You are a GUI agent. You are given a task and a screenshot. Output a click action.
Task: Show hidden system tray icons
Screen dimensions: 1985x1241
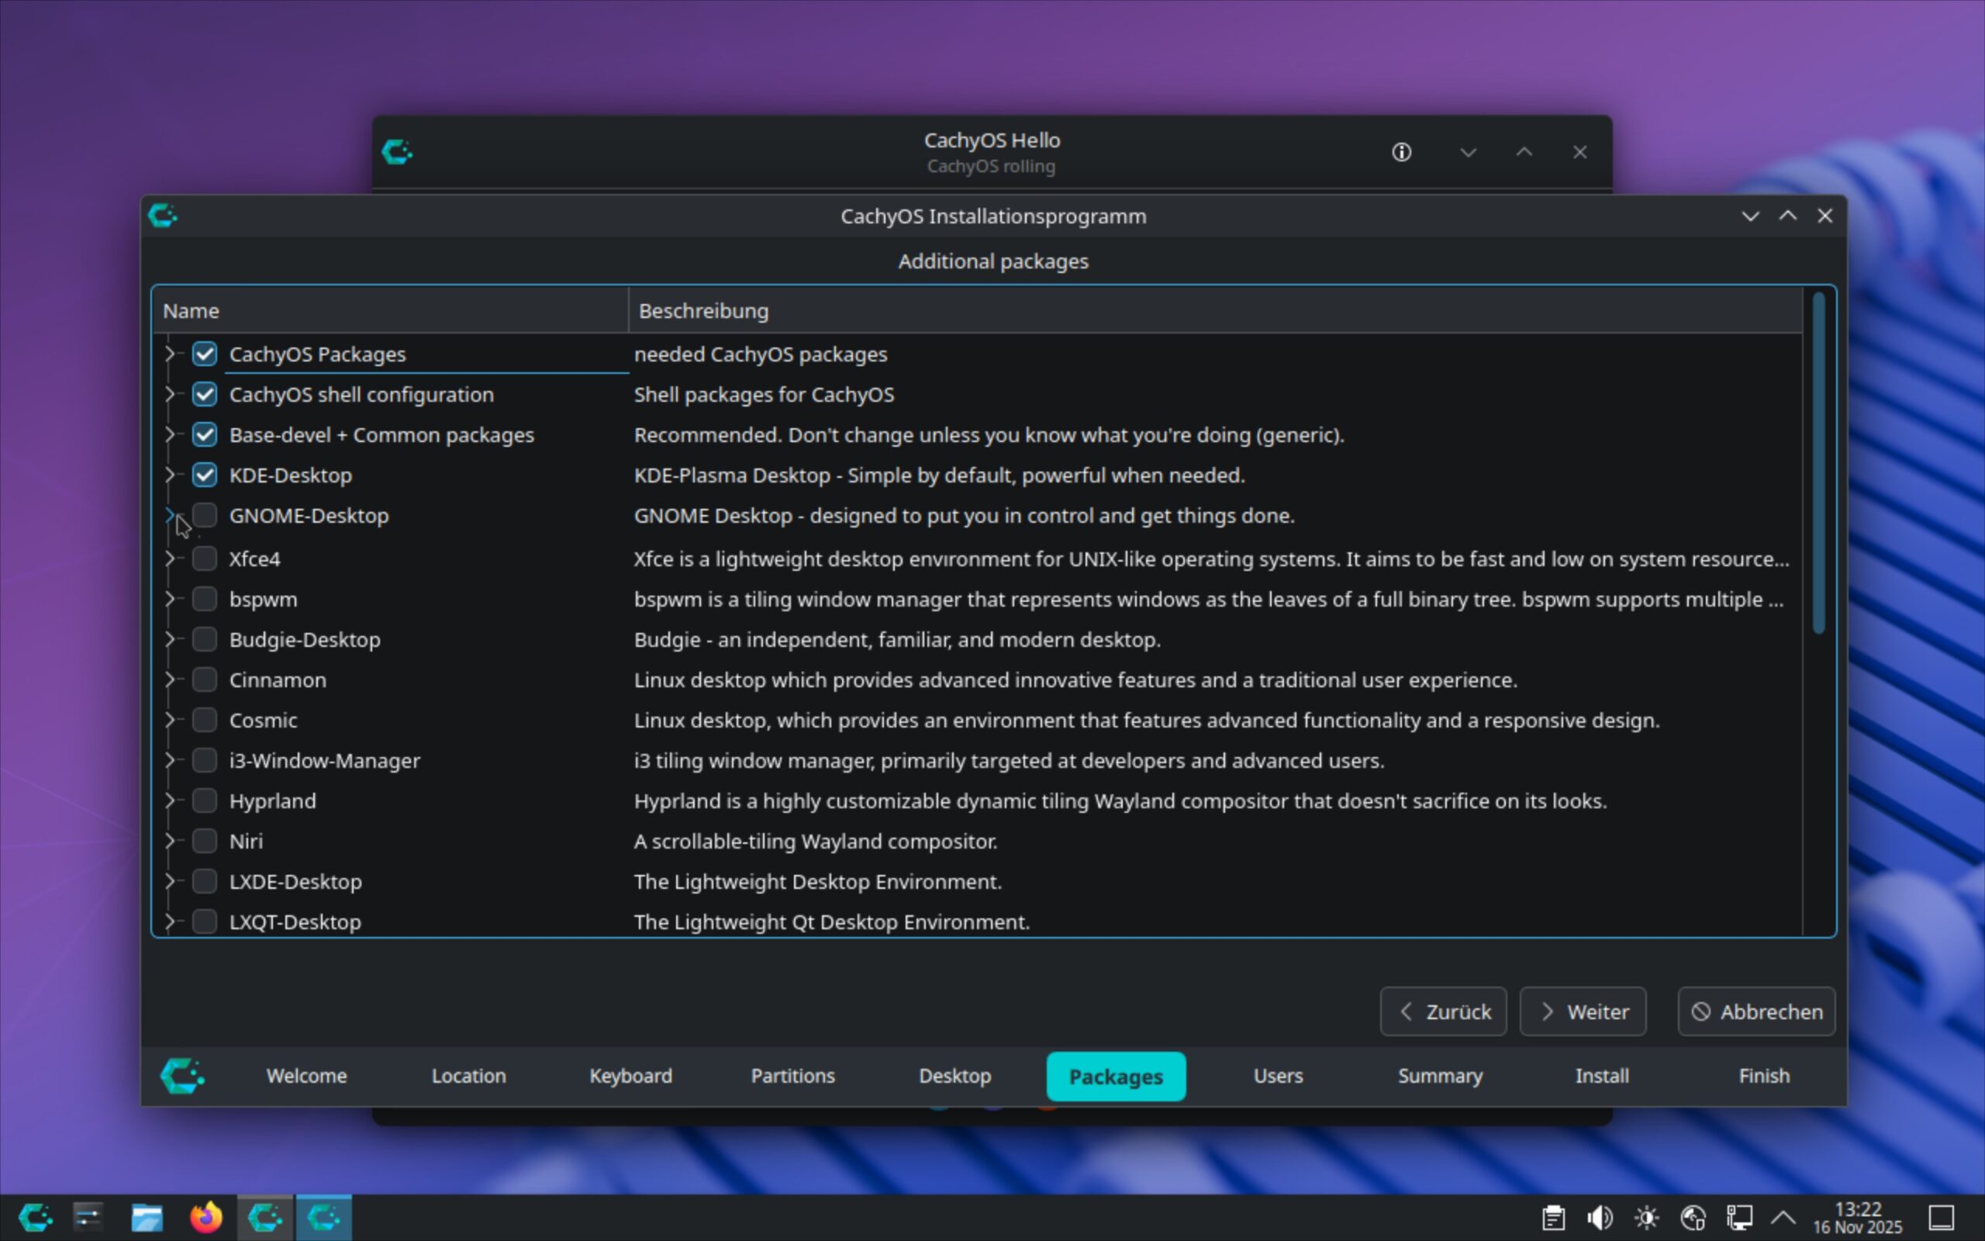(x=1783, y=1217)
